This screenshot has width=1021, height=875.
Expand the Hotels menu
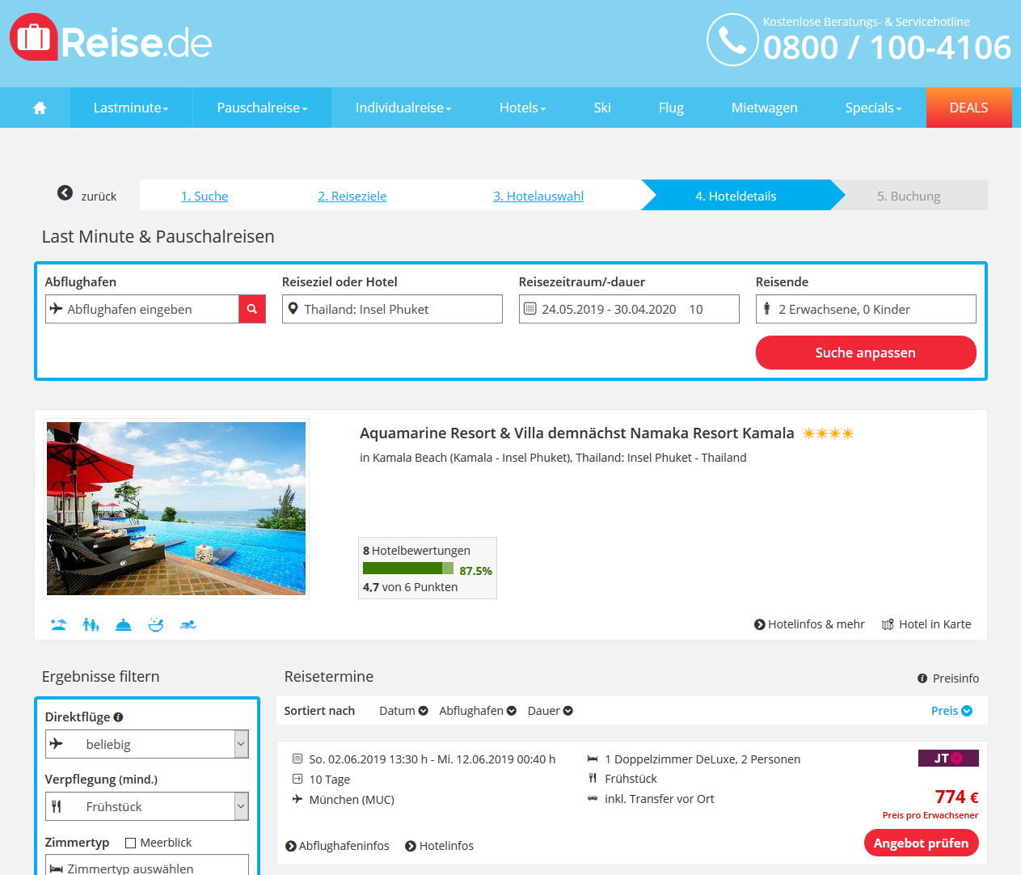pos(522,108)
